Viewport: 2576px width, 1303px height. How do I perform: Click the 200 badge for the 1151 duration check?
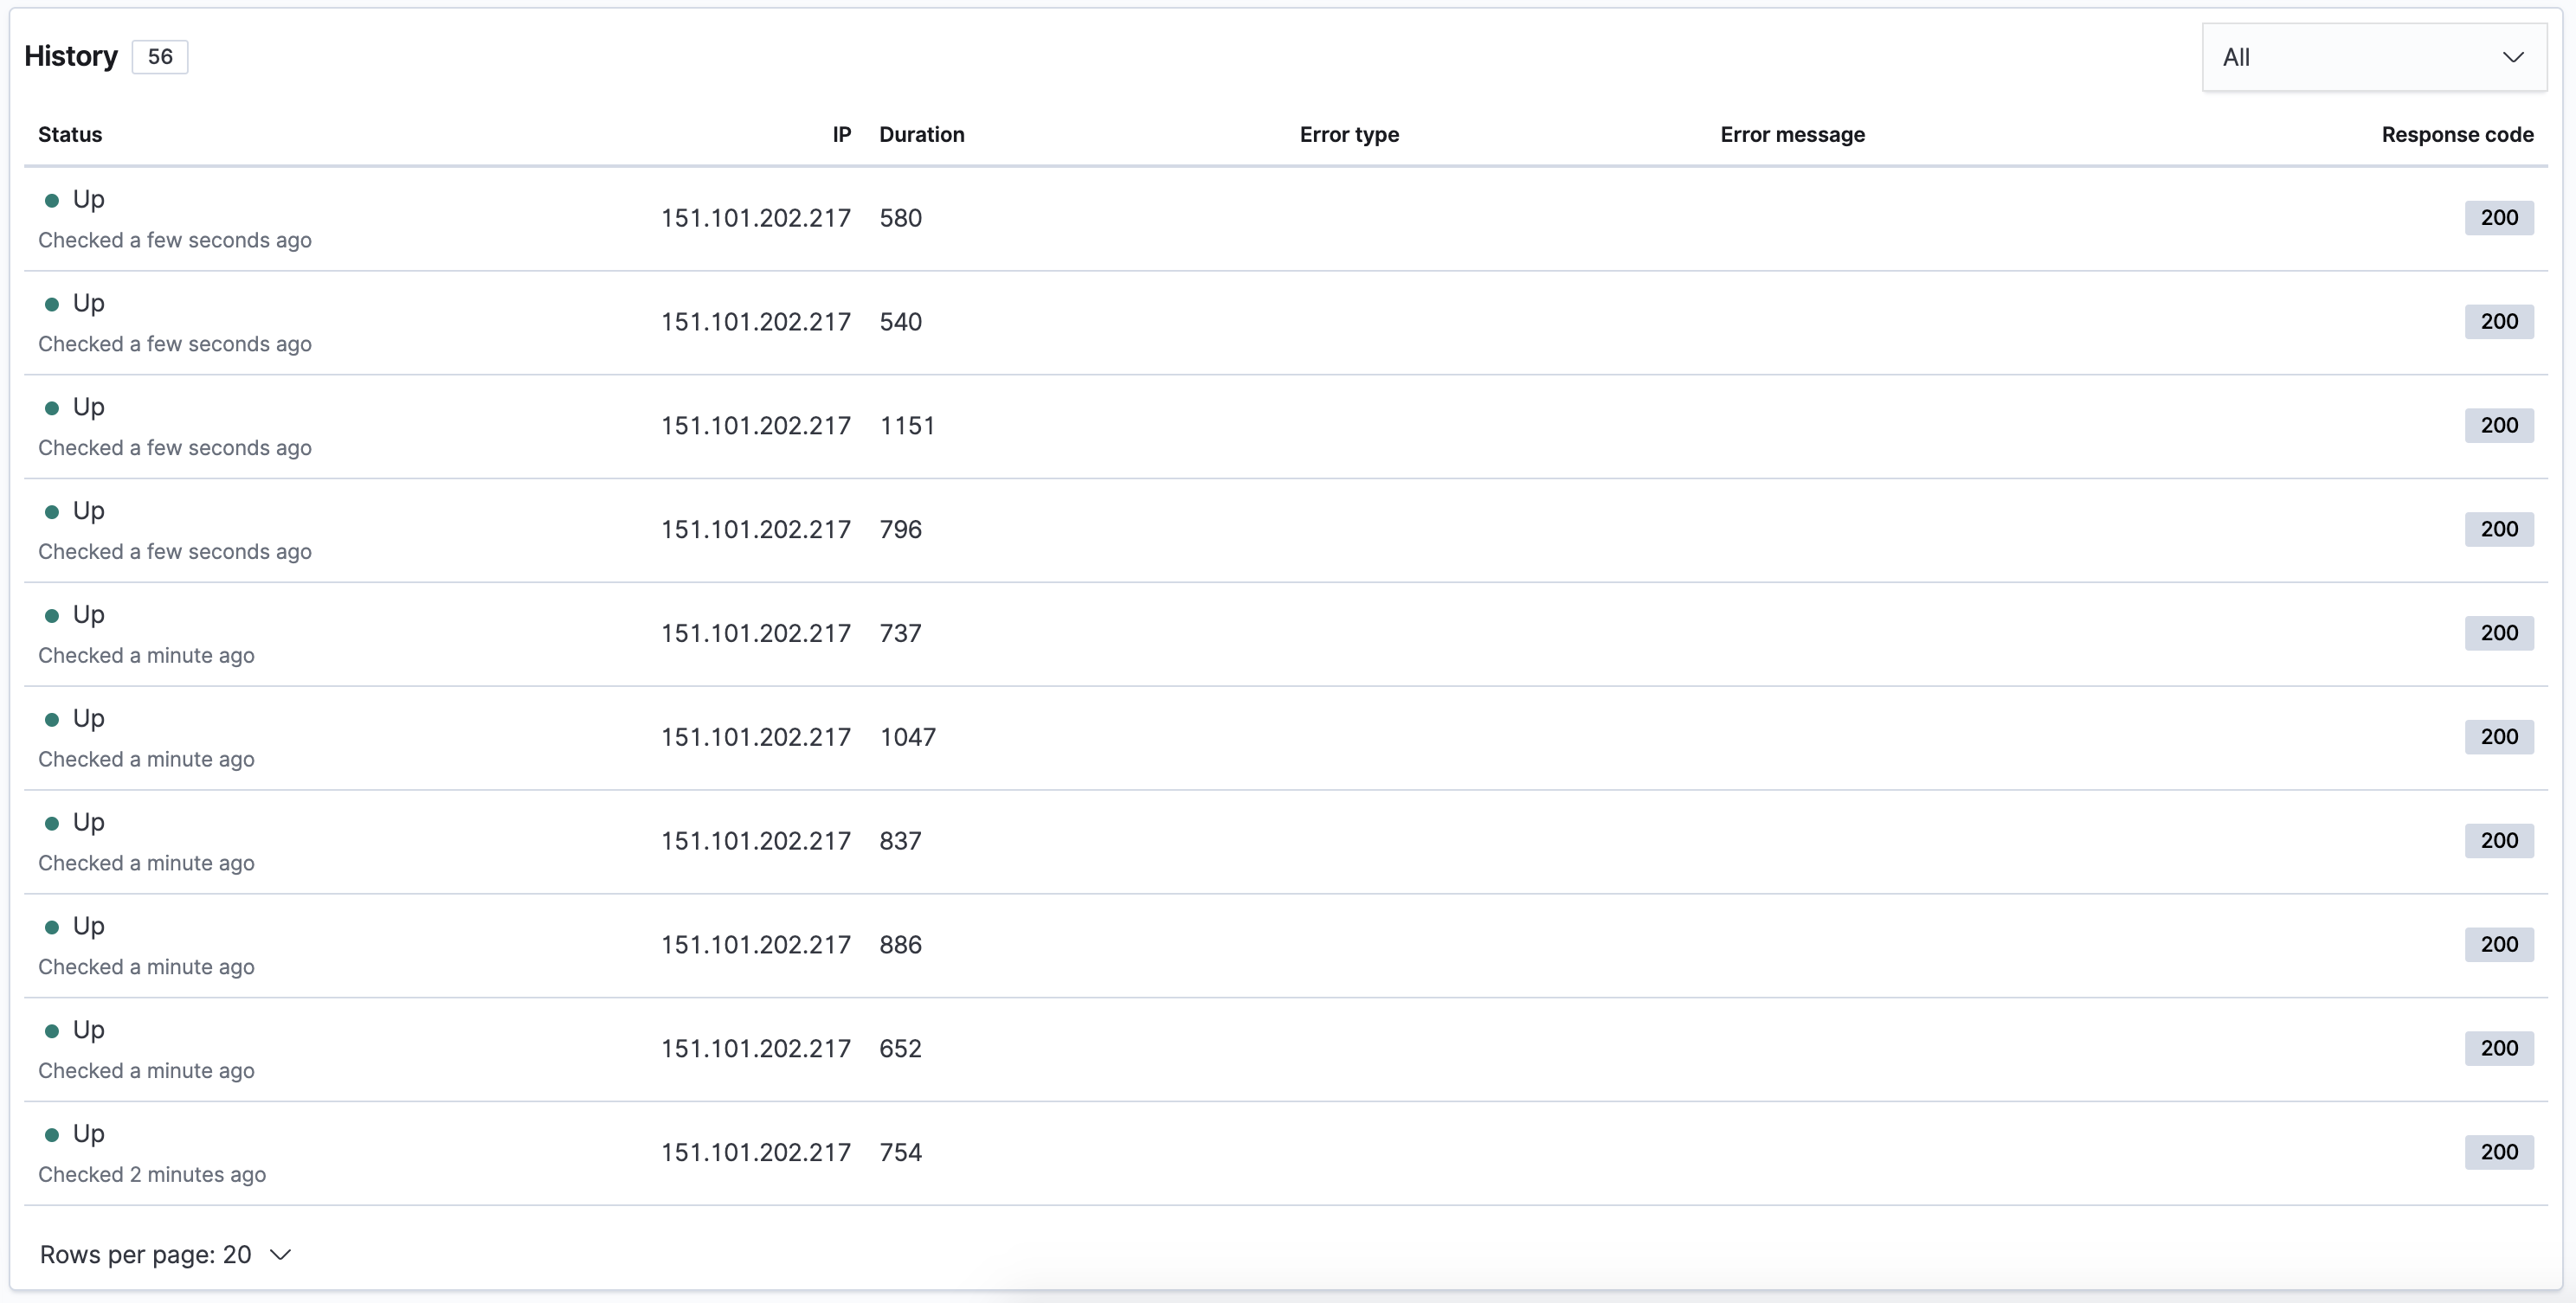[x=2498, y=425]
